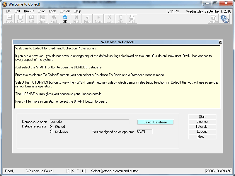Click the Tutorials button
The image size is (235, 176).
pyautogui.click(x=202, y=127)
